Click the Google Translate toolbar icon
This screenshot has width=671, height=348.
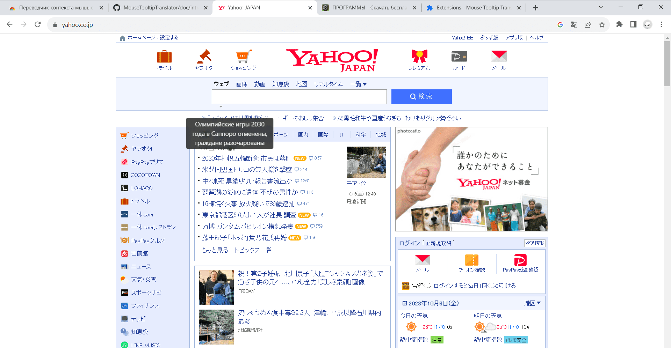(574, 24)
